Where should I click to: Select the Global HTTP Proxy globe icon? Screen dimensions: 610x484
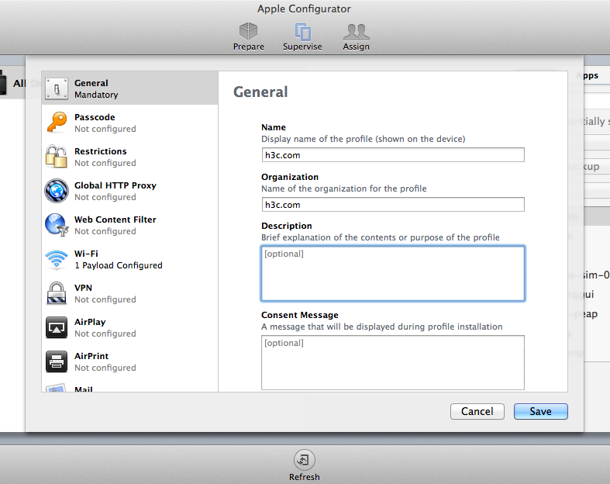coord(57,191)
